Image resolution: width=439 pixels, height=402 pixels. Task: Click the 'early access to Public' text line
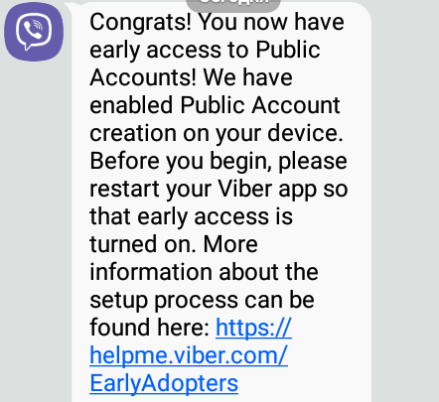tap(205, 50)
